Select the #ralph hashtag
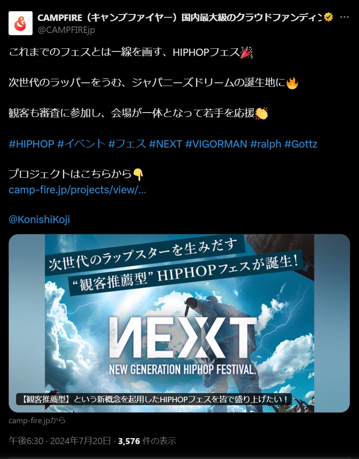 [x=266, y=144]
